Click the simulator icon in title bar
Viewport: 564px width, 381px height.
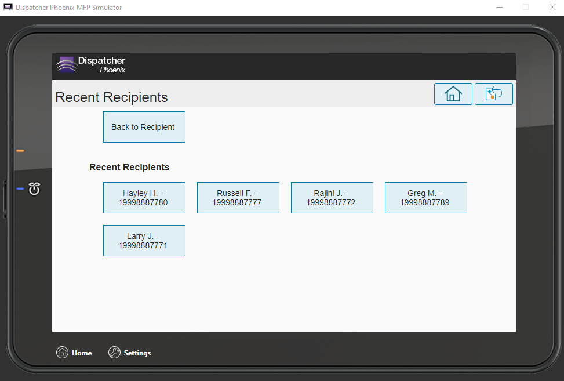point(8,8)
